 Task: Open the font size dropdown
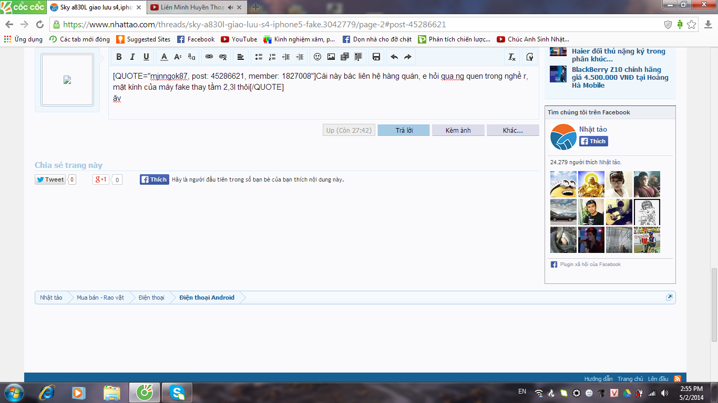[178, 57]
